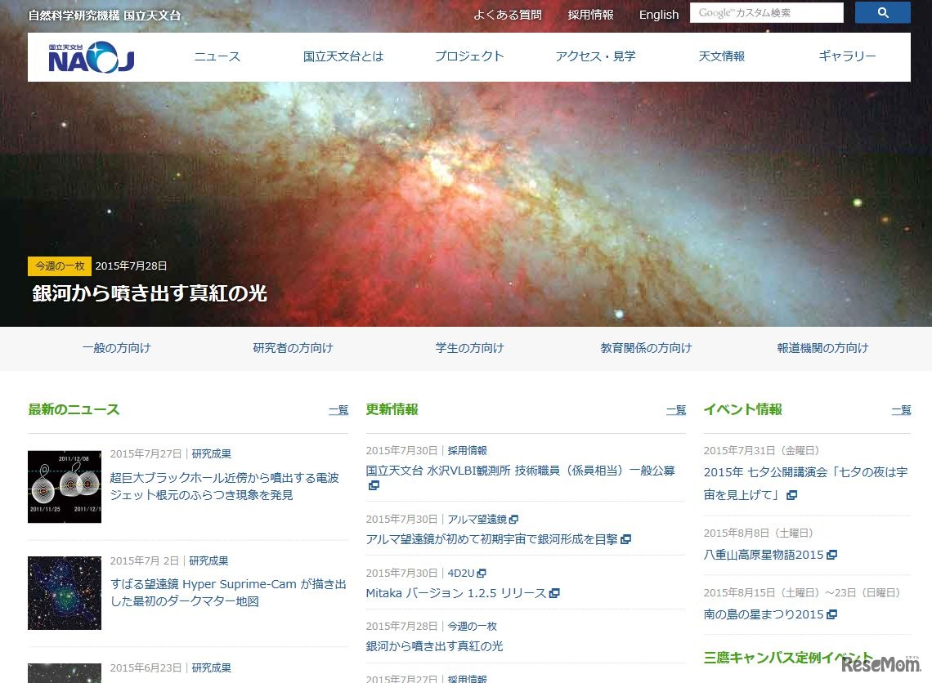The width and height of the screenshot is (932, 683).
Task: Click external link icon next to Mitaka リリース
Action: (554, 593)
